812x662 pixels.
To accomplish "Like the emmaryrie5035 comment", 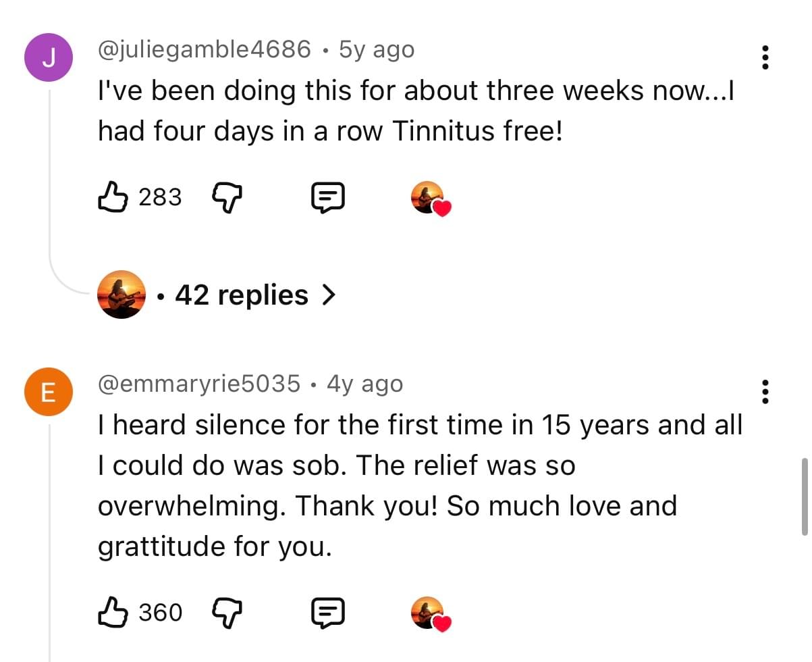I will (x=113, y=613).
